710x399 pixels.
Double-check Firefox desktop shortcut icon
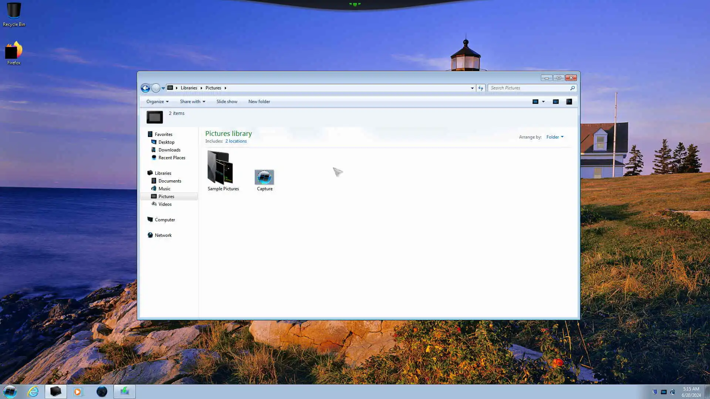point(14,51)
